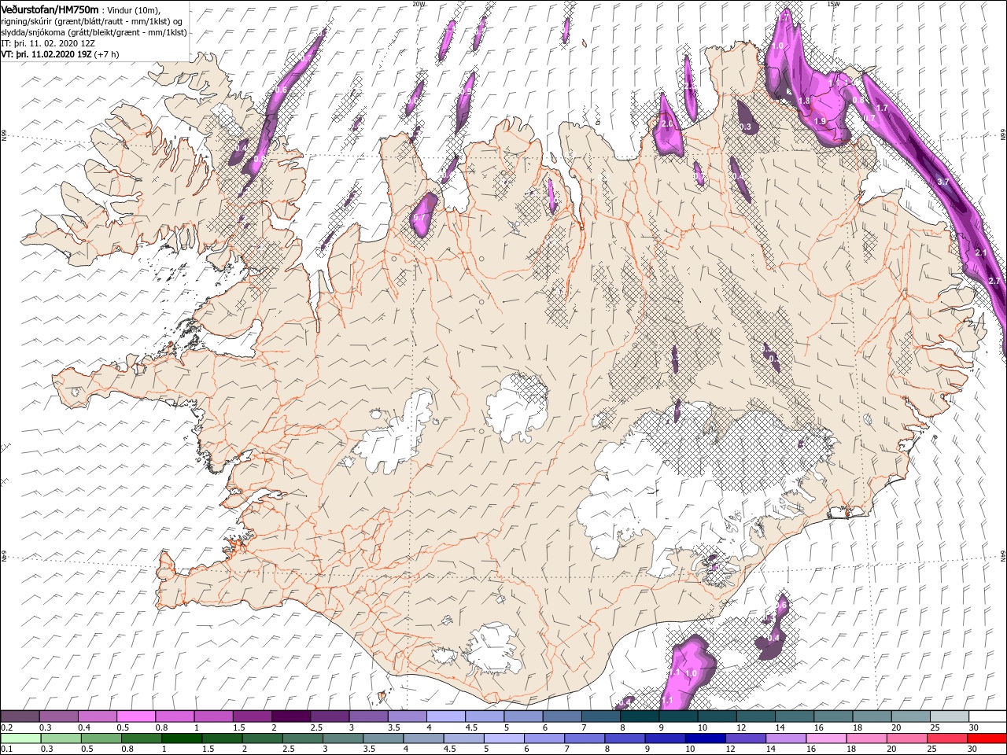1007x755 pixels.
Task: Click the "Veðurstofan/HM750m" map title
Action: pyautogui.click(x=50, y=9)
